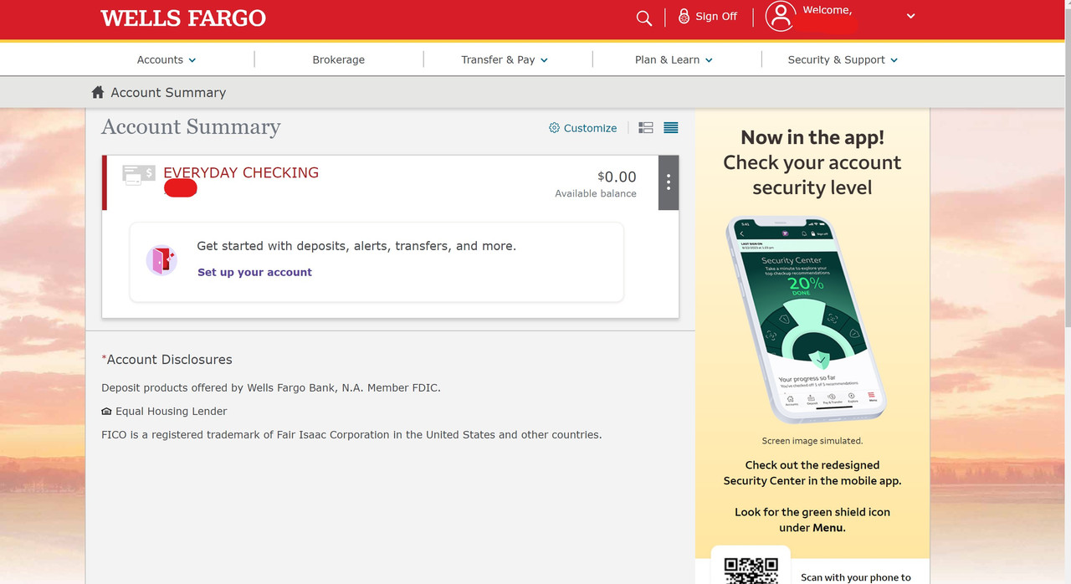1071x584 pixels.
Task: Click the QR code for the app
Action: 751,571
